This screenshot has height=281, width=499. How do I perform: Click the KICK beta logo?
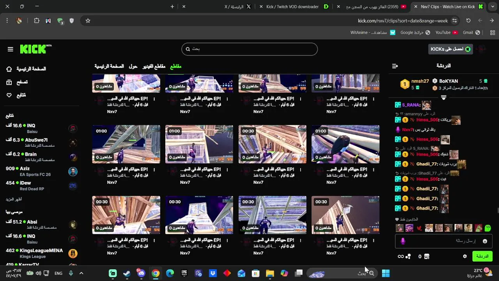coord(35,49)
